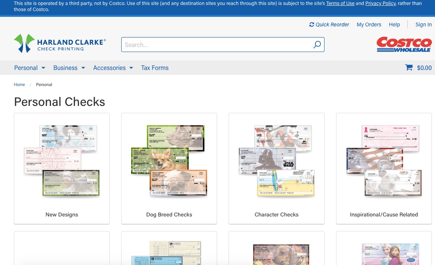Open the Dog Breed Checks thumbnail
Viewport: 435px width, 265px height.
pyautogui.click(x=169, y=161)
